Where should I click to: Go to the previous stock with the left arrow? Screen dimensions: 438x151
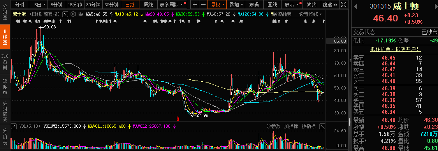355,6
